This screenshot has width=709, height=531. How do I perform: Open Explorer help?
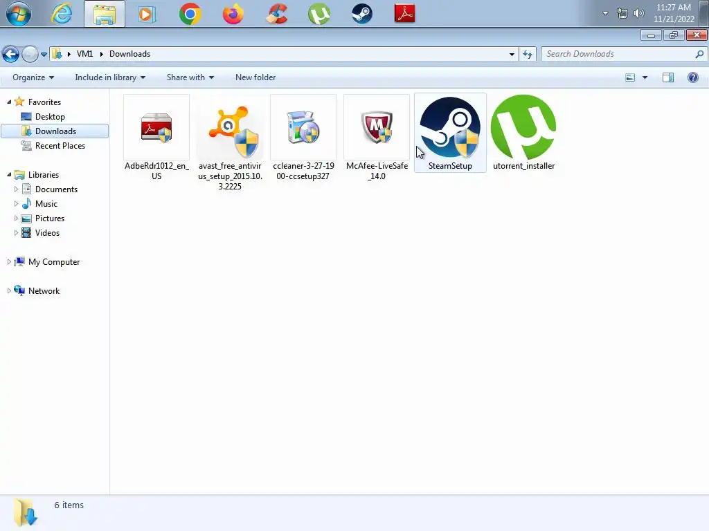[x=692, y=77]
